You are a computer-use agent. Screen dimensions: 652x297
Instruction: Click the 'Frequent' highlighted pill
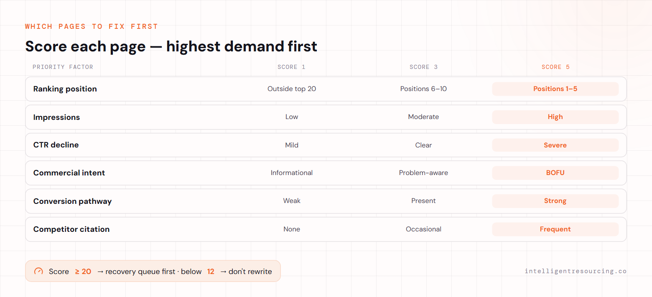[555, 229]
